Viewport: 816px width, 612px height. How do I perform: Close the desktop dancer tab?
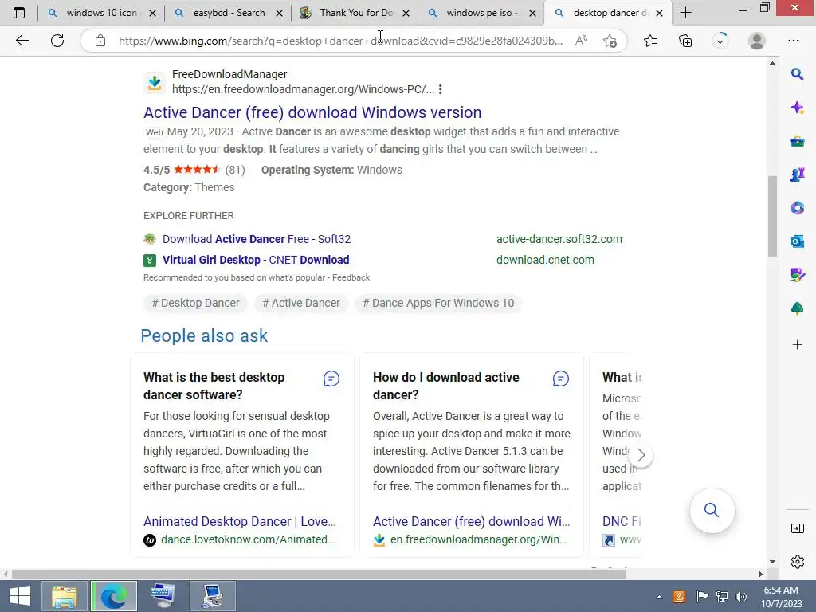pyautogui.click(x=659, y=13)
